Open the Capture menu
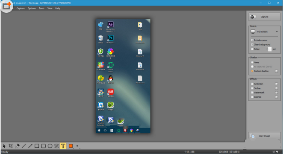 [21, 8]
